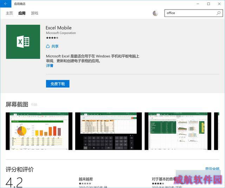Close the 应用商店 window

[x=219, y=4]
